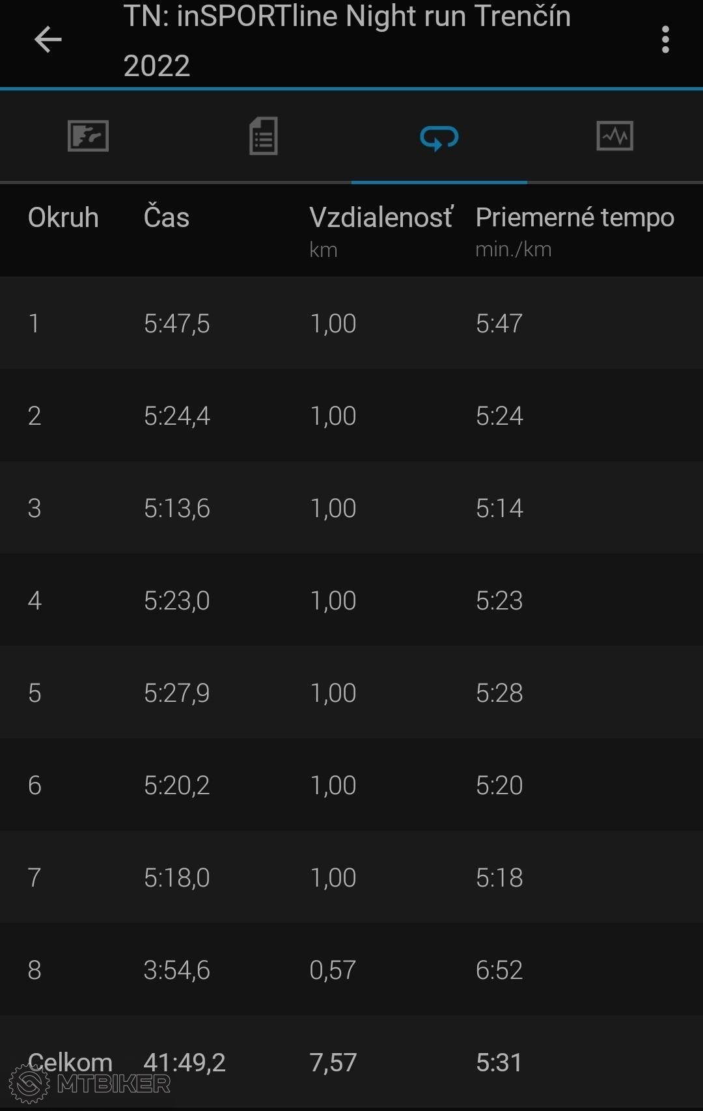Open the activity details list tab
The image size is (703, 1111).
(x=264, y=137)
